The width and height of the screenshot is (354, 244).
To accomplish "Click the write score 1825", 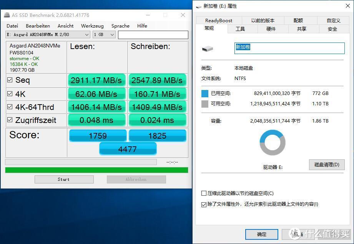I will tap(157, 136).
